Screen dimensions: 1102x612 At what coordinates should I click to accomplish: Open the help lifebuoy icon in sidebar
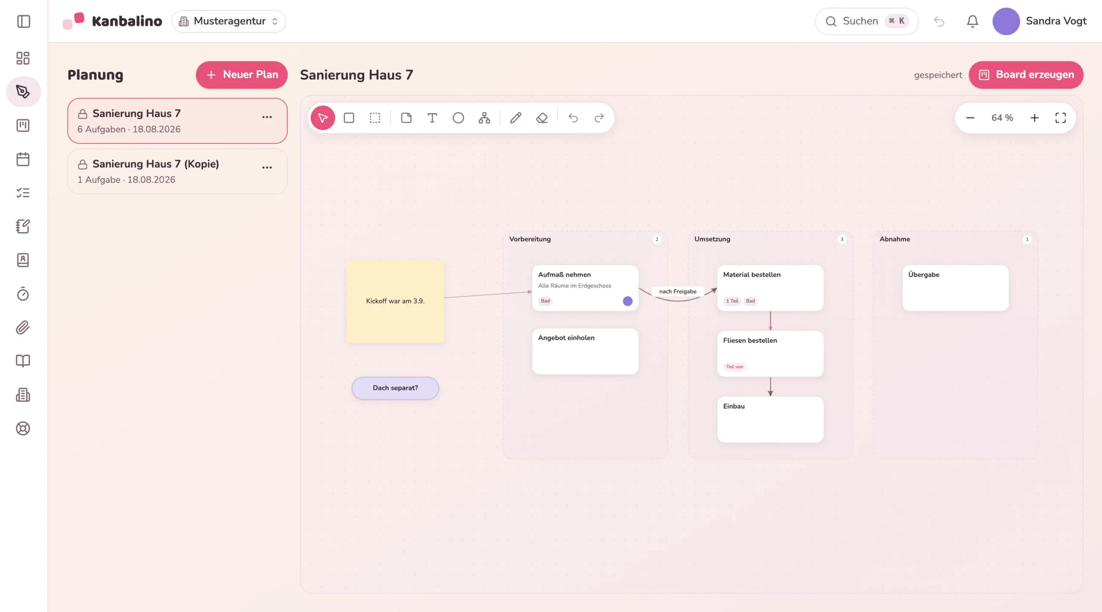coord(23,429)
